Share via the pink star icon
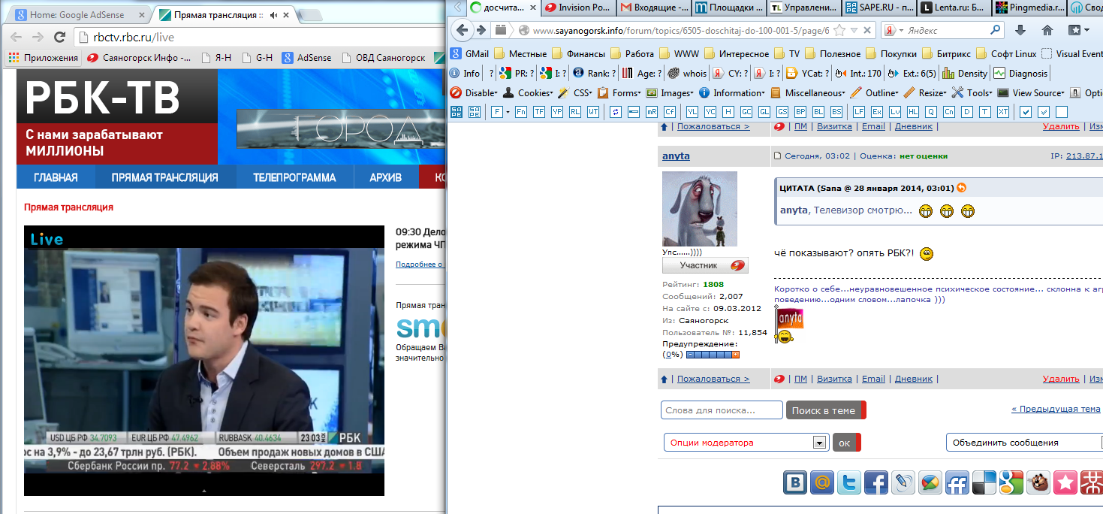Viewport: 1103px width, 514px height. [x=1065, y=482]
